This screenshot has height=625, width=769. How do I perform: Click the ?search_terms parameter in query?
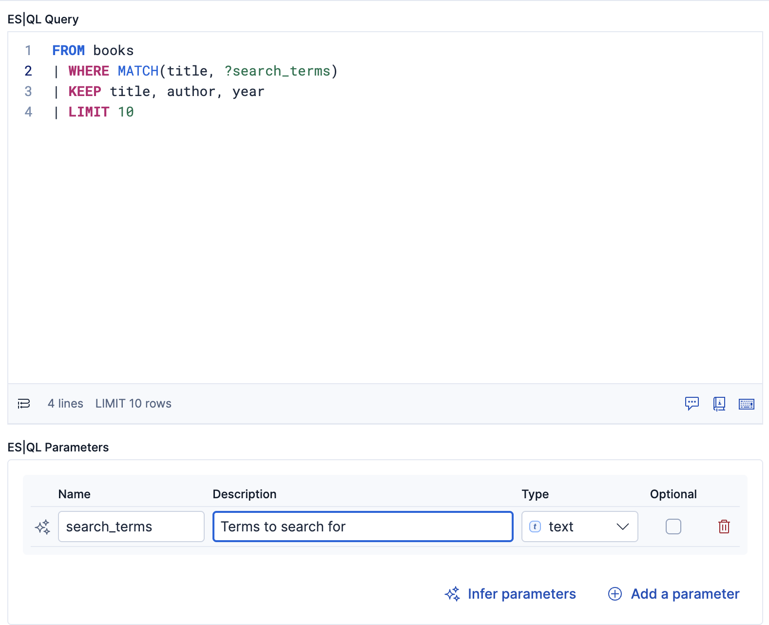point(277,71)
